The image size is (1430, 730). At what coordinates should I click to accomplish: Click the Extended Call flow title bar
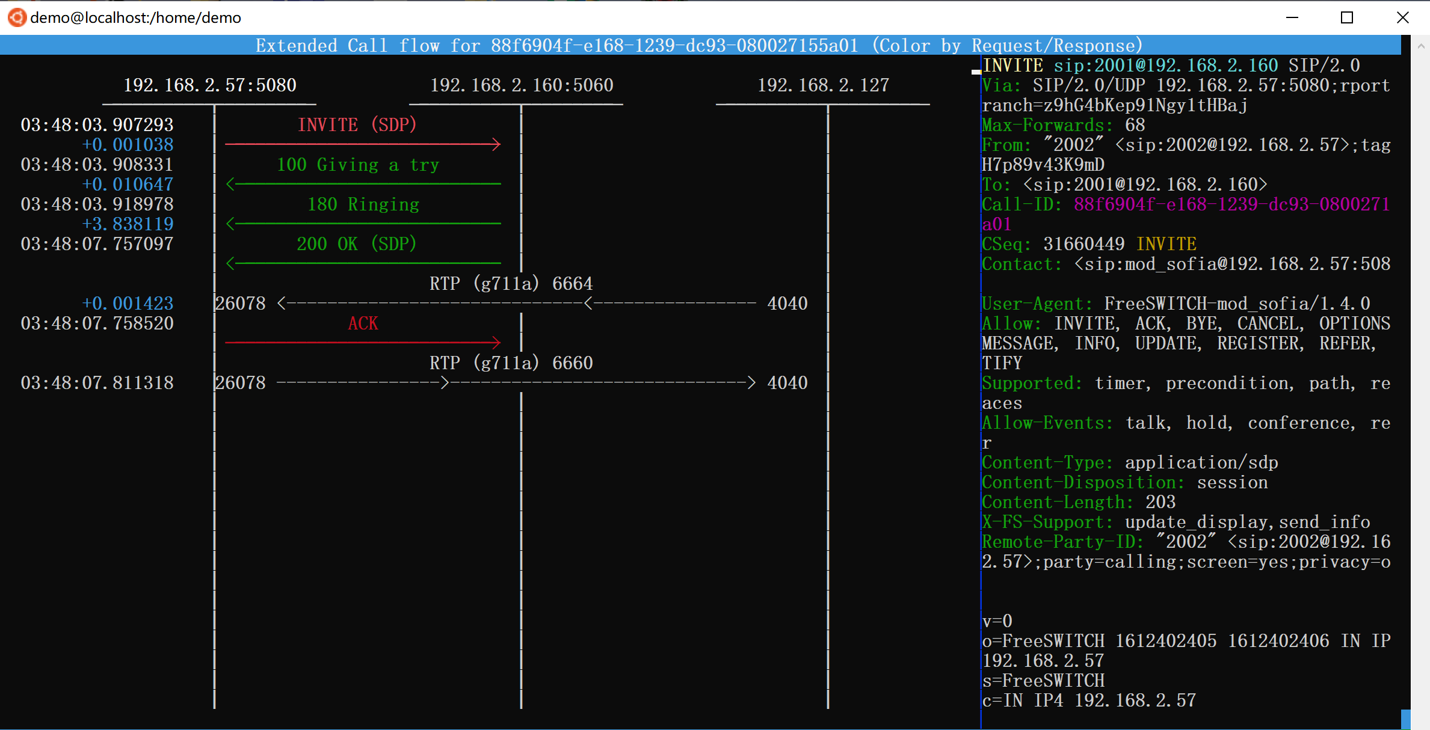(x=698, y=46)
